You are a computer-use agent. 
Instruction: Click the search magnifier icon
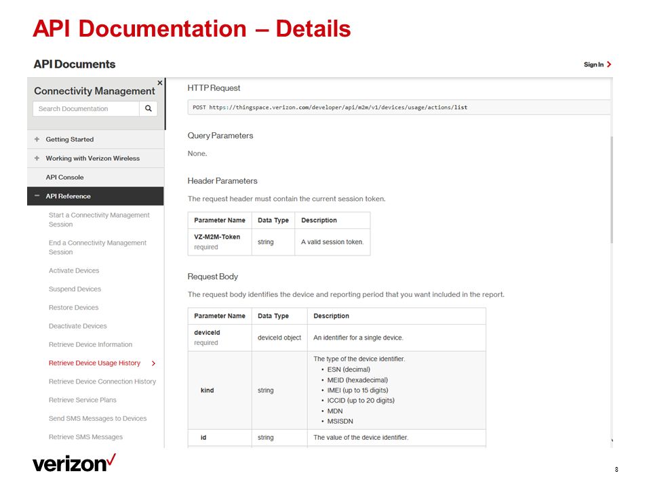pyautogui.click(x=149, y=108)
